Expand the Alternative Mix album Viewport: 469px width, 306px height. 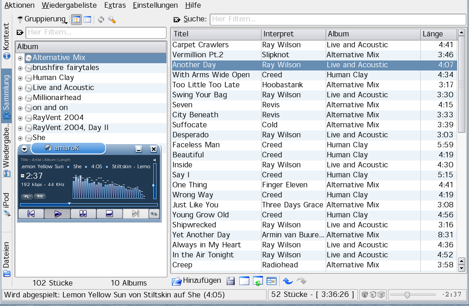point(20,58)
